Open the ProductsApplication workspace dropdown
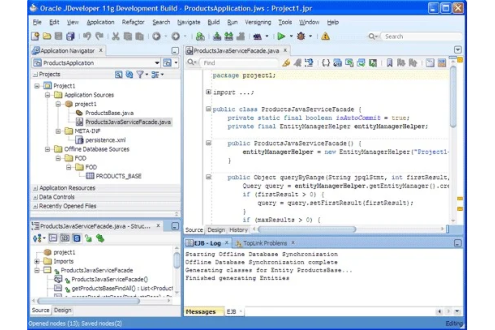Viewport: 495px width, 330px height. coord(157,63)
